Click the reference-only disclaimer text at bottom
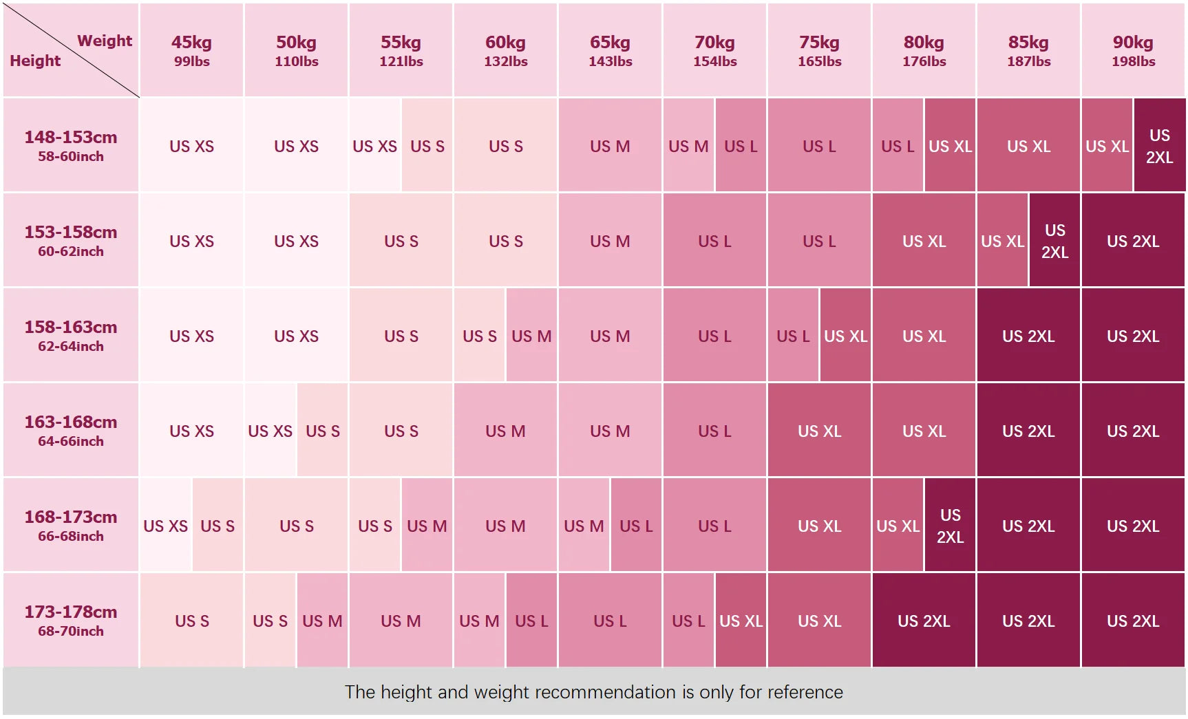The width and height of the screenshot is (1188, 719). [593, 691]
